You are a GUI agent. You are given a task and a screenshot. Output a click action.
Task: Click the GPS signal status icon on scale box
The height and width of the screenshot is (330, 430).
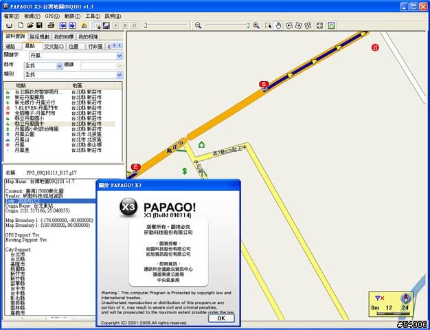[x=380, y=298]
